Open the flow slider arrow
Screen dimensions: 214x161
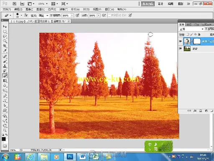coord(99,16)
